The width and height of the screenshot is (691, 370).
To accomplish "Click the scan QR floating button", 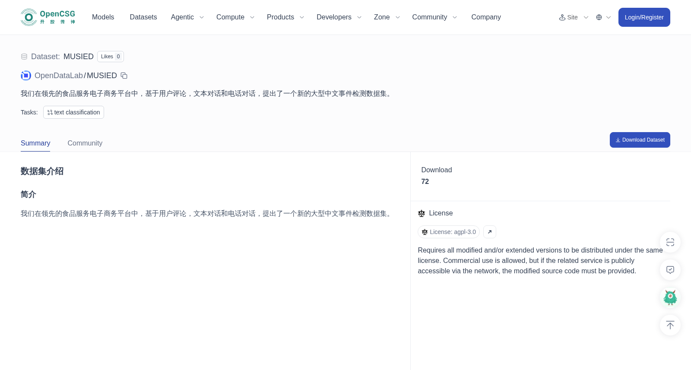I will click(670, 242).
